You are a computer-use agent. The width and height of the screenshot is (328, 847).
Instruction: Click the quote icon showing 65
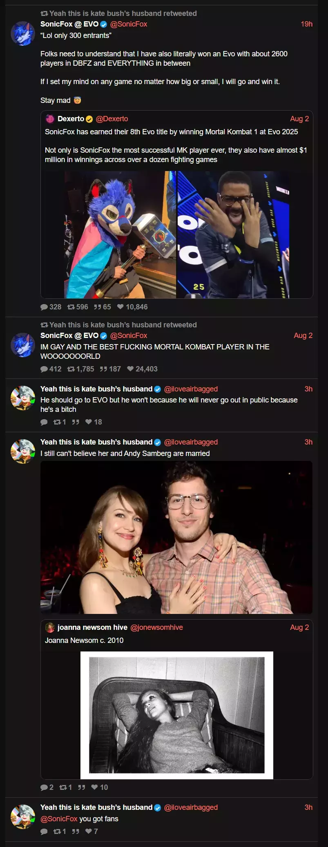[97, 307]
